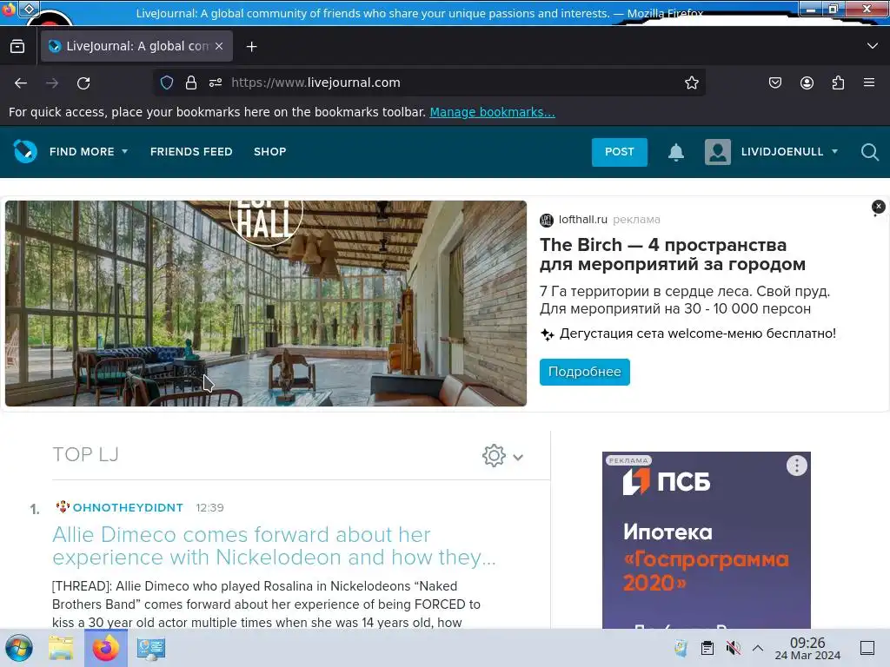Open the FRIENDS FEED menu item
Image resolution: width=890 pixels, height=667 pixels.
[191, 151]
